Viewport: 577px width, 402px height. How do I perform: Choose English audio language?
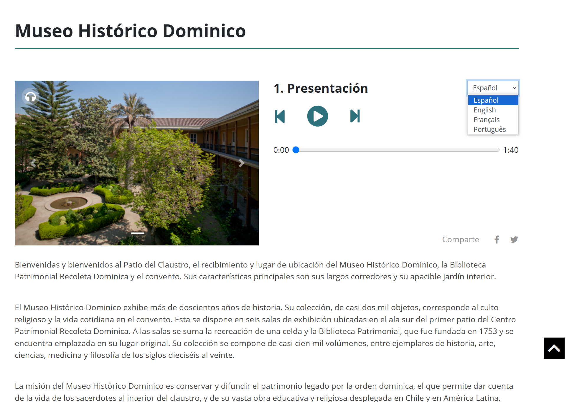pos(493,110)
